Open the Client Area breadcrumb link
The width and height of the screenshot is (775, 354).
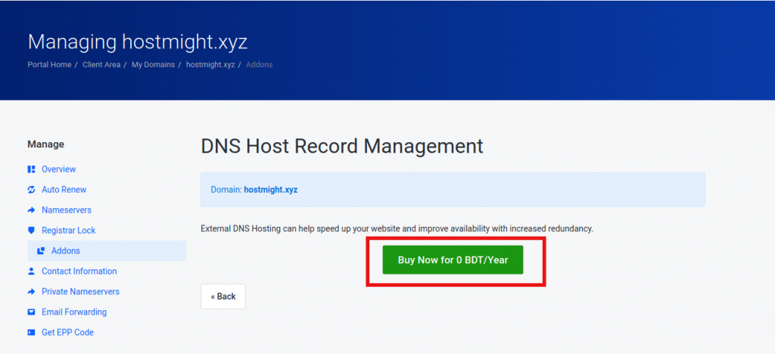pyautogui.click(x=101, y=65)
